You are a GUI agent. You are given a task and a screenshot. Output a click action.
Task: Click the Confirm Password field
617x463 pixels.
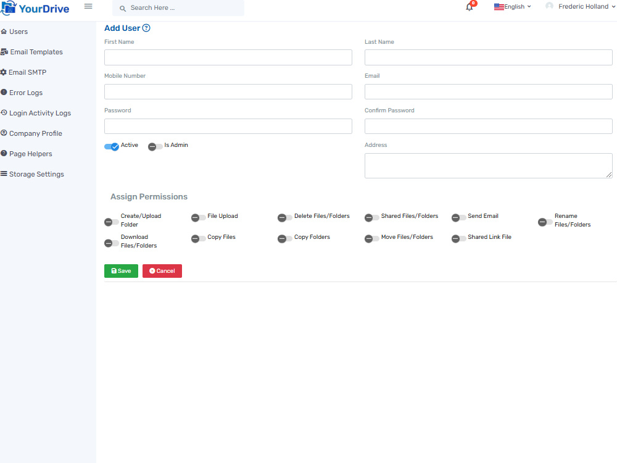coord(488,127)
